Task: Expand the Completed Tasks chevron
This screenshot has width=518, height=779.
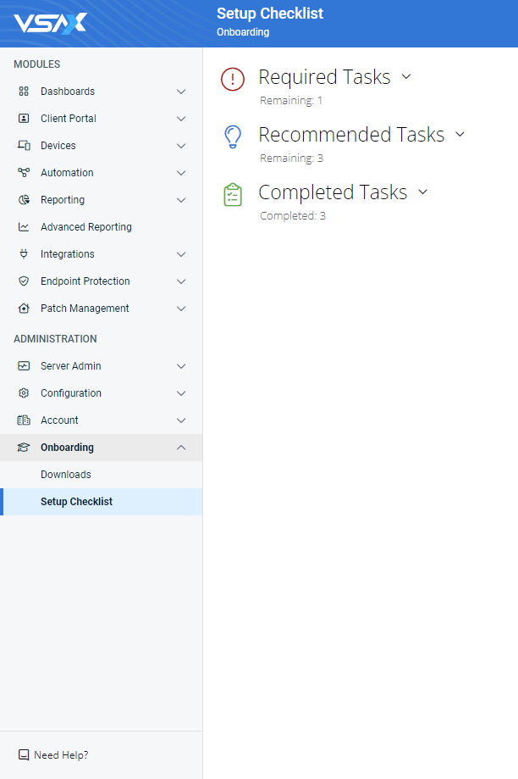Action: click(x=422, y=192)
